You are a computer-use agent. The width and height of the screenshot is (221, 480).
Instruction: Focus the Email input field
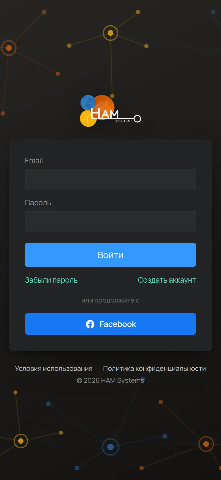(x=110, y=179)
